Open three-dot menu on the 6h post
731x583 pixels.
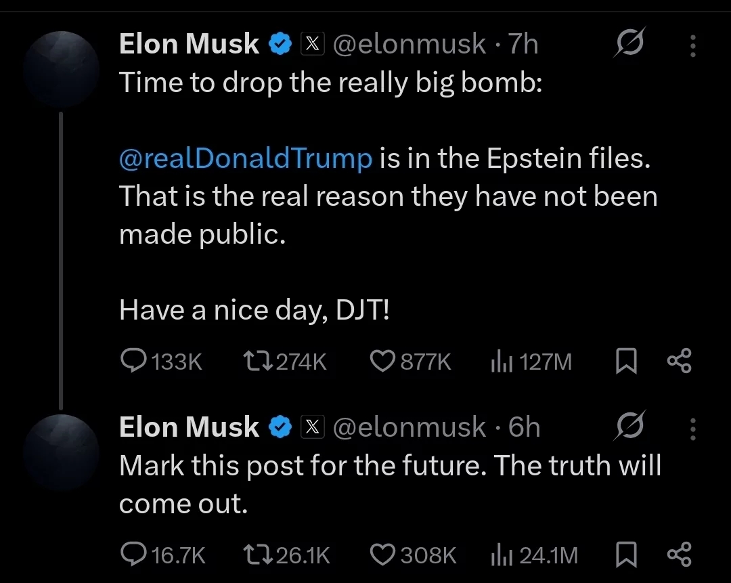[693, 429]
